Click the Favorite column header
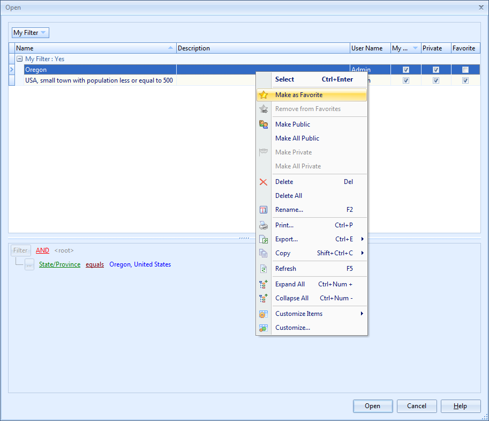Viewport: 489px width, 421px height. pyautogui.click(x=465, y=48)
